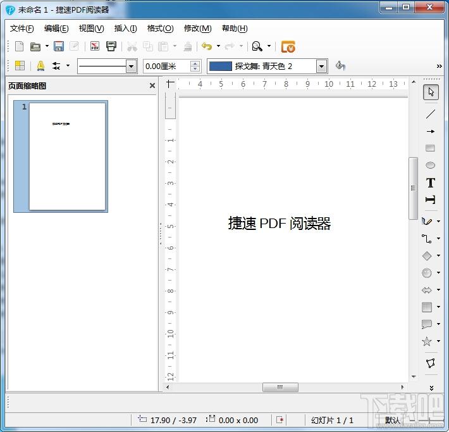
Task: Click the Zoom magnifier icon
Action: click(257, 46)
